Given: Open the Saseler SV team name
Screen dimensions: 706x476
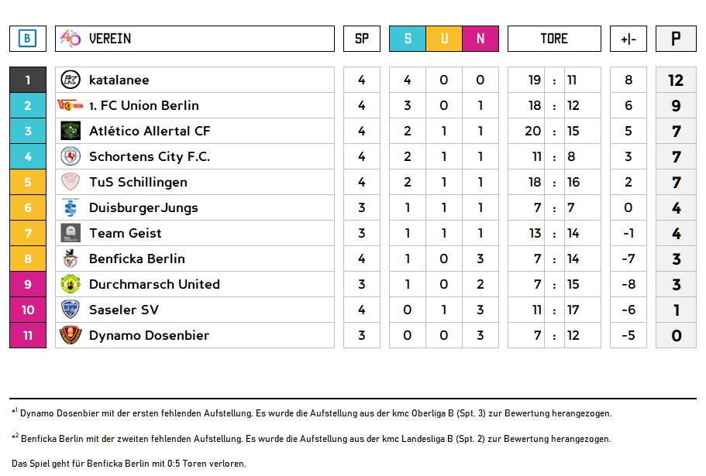Looking at the screenshot, I should point(124,310).
